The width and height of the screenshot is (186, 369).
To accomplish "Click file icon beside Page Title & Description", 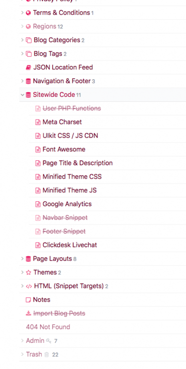I will (x=38, y=163).
